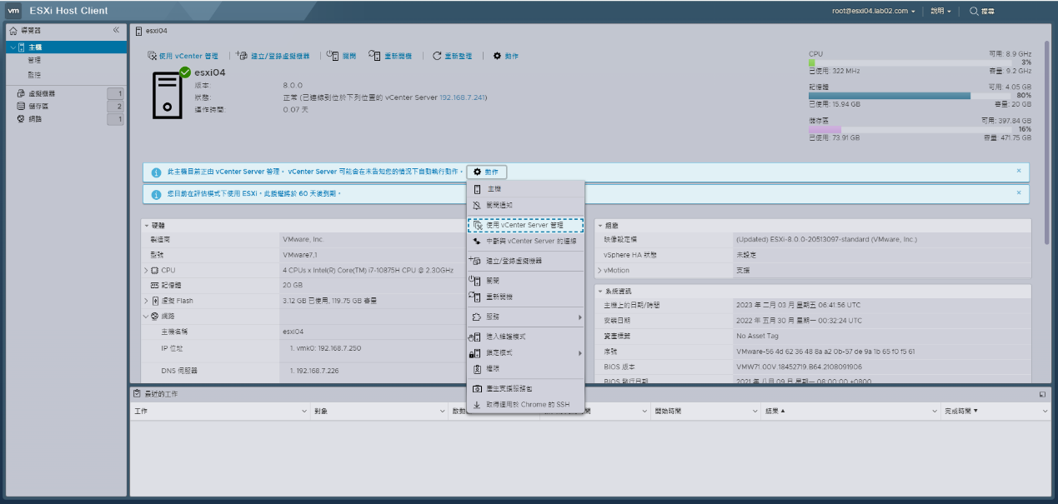The height and width of the screenshot is (504, 1058).
Task: Open the 服務 submenu
Action: [x=525, y=317]
